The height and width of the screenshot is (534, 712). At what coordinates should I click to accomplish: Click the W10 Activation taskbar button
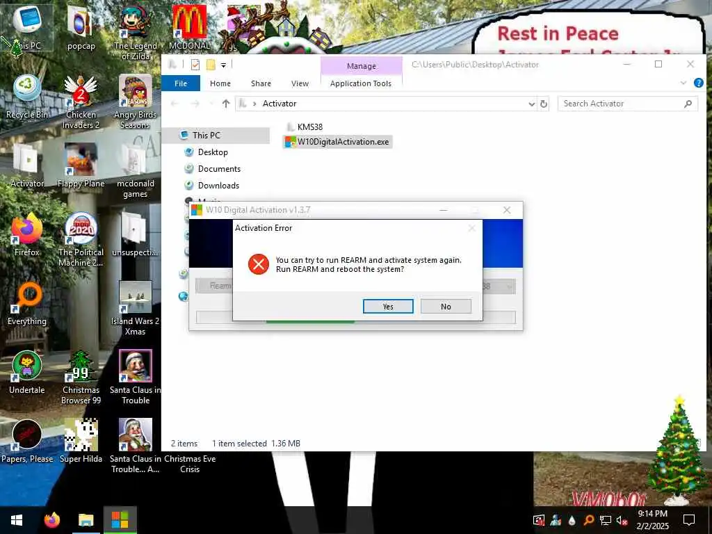tap(120, 520)
